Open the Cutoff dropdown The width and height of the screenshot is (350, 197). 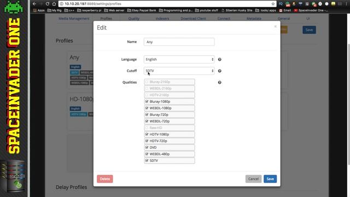[x=179, y=71]
